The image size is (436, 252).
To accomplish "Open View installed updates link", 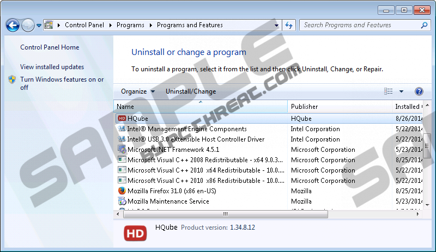I will pyautogui.click(x=52, y=67).
